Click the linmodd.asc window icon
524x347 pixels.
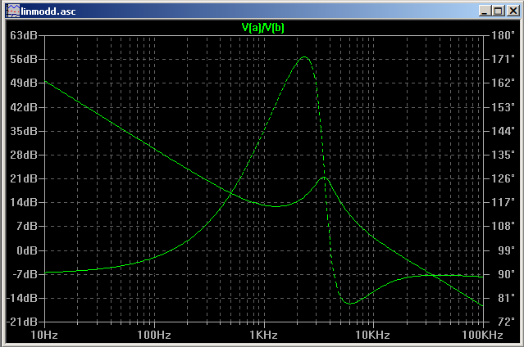pos(13,11)
